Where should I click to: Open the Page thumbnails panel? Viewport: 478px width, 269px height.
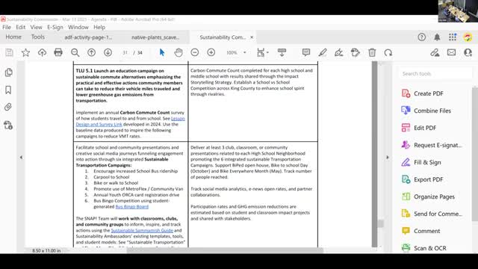coord(8,72)
